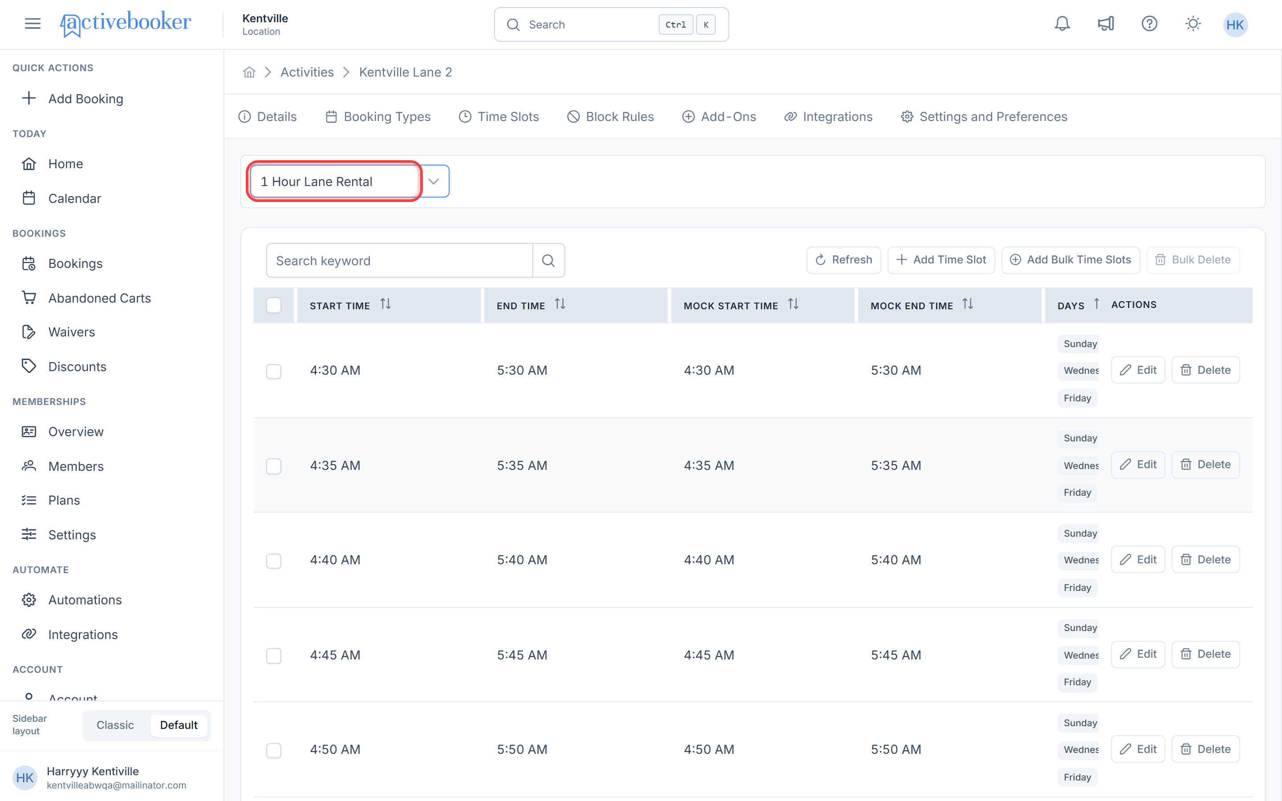1282x801 pixels.
Task: Delete the 4:45 AM time slot
Action: [x=1206, y=654]
